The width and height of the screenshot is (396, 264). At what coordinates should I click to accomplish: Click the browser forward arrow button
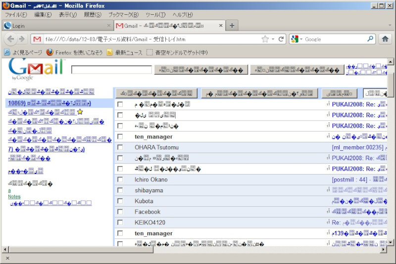(x=22, y=39)
